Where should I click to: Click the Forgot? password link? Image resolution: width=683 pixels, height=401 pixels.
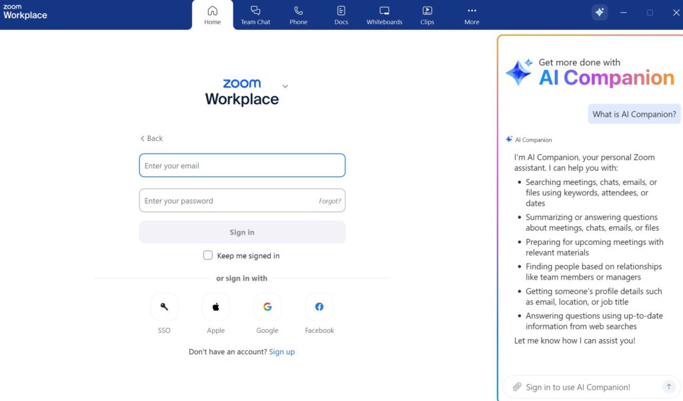click(329, 201)
